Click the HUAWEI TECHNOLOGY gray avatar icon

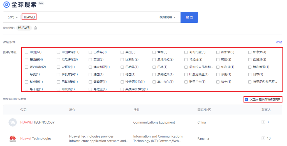coord(12,122)
